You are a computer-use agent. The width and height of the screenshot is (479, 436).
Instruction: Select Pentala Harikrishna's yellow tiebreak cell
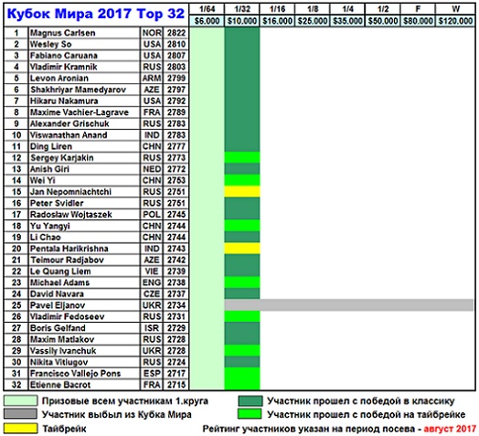tap(242, 249)
